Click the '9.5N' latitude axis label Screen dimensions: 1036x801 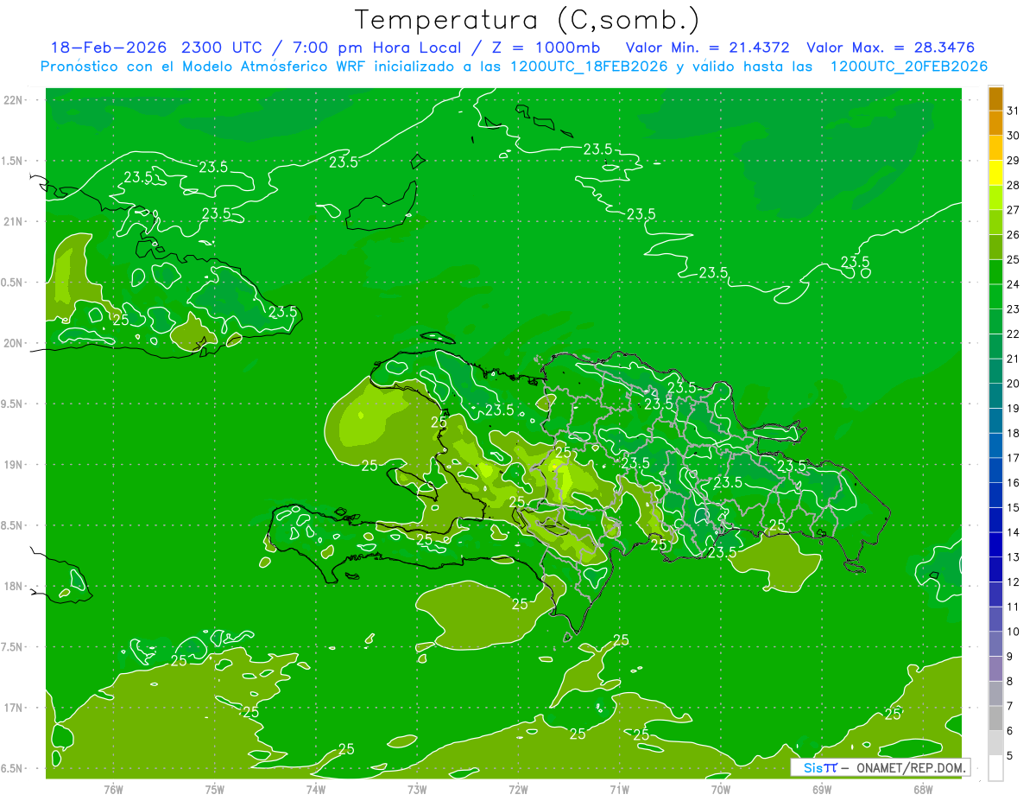[13, 404]
